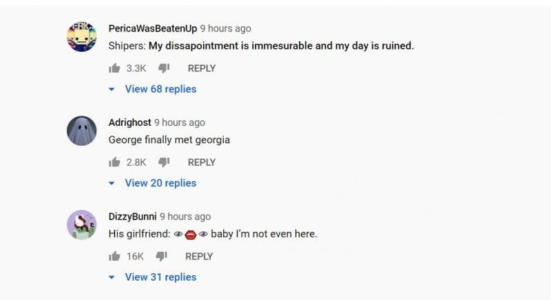Open Adrighost's ghost avatar
Image resolution: width=551 pixels, height=300 pixels.
81,131
